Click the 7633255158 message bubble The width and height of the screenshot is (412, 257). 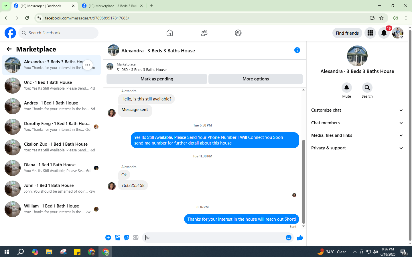pos(133,185)
